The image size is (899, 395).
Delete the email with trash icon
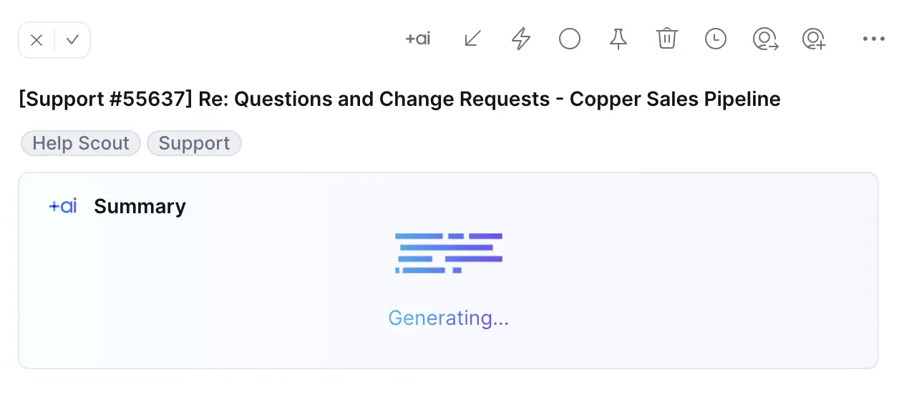667,39
